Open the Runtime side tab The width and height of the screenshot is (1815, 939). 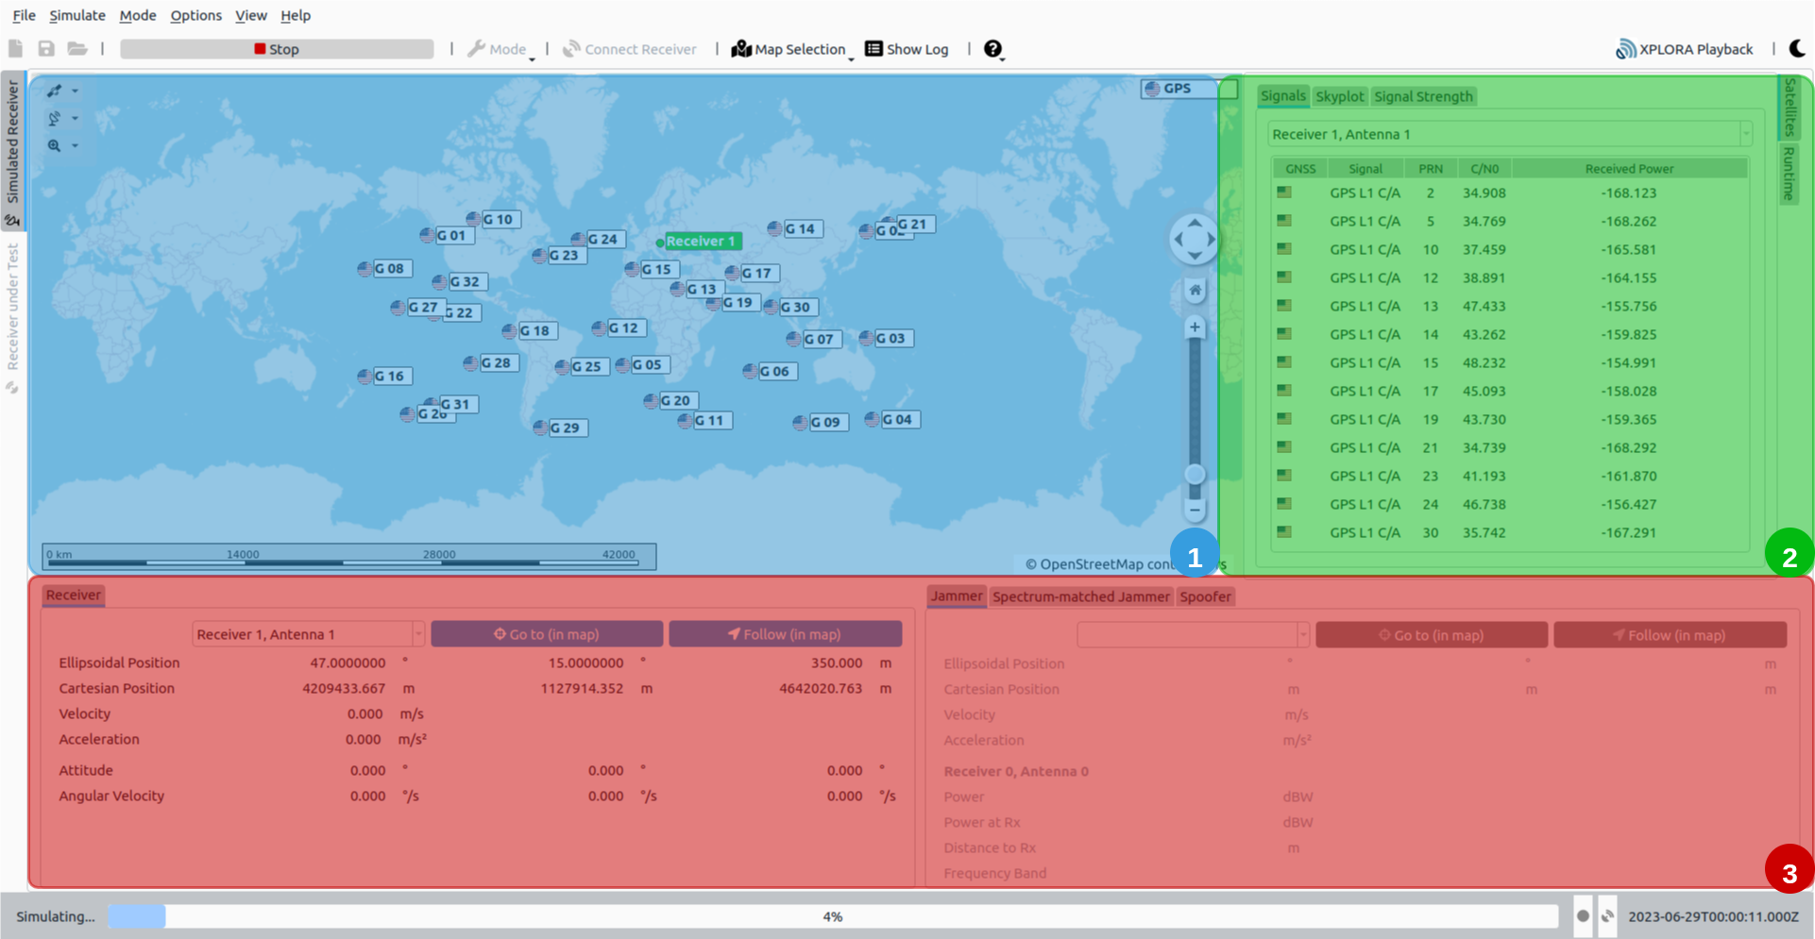pyautogui.click(x=1789, y=174)
